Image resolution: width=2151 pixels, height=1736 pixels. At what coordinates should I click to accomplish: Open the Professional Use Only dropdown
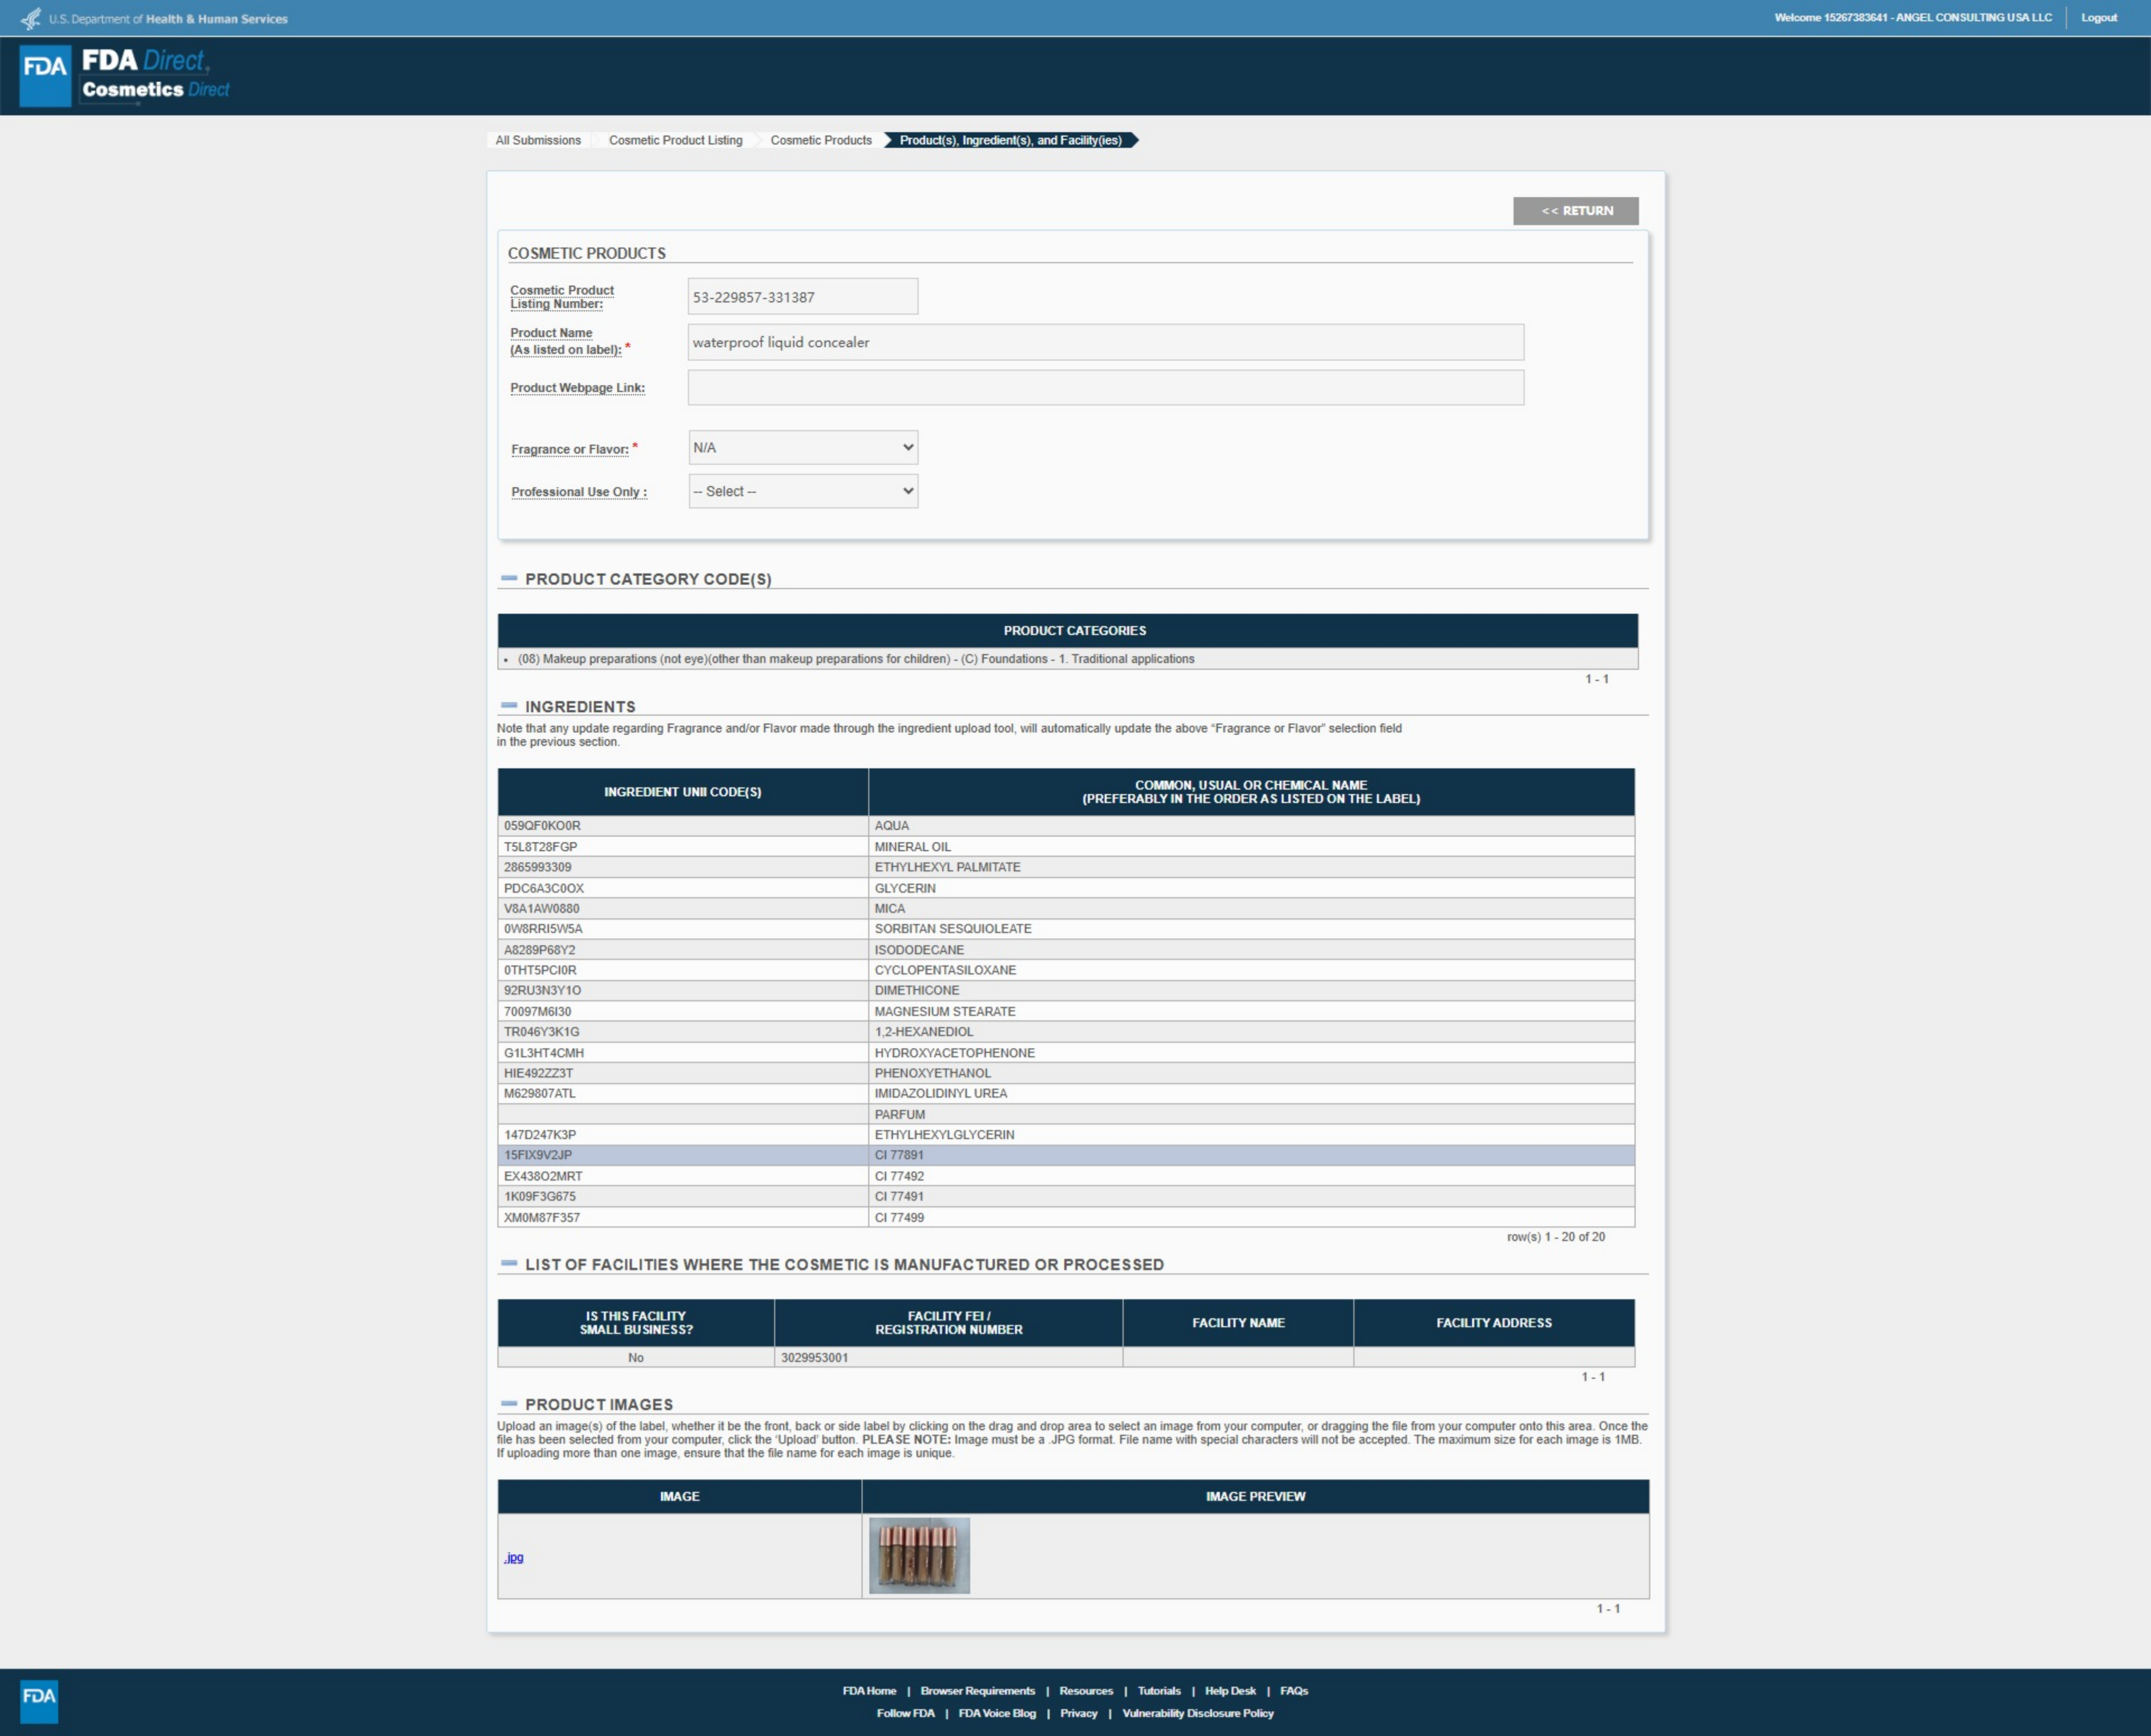803,491
